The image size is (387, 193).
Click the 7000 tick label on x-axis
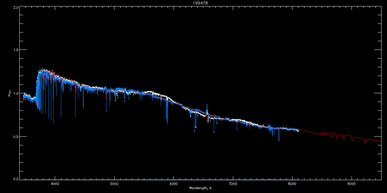point(233,184)
